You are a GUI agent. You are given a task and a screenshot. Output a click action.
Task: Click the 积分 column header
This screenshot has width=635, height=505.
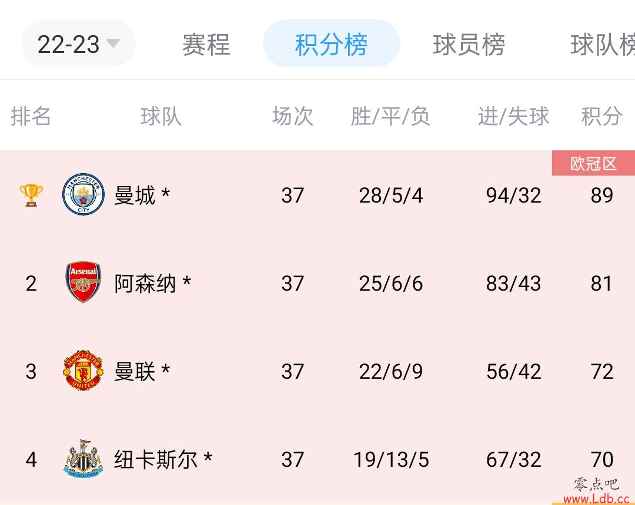click(x=602, y=116)
